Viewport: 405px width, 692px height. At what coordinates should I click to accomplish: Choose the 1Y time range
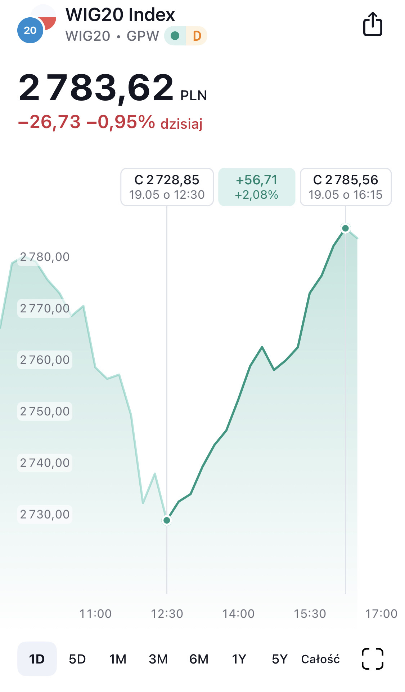coord(239,659)
